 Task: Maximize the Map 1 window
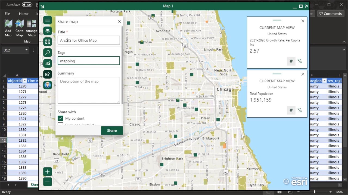tap(301, 6)
